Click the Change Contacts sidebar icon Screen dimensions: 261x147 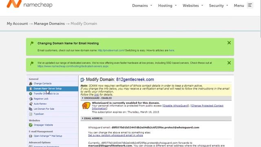click(x=31, y=83)
